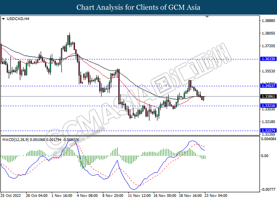The image size is (277, 198).
Task: Click the current price tag 1.33861
Action: (x=268, y=96)
